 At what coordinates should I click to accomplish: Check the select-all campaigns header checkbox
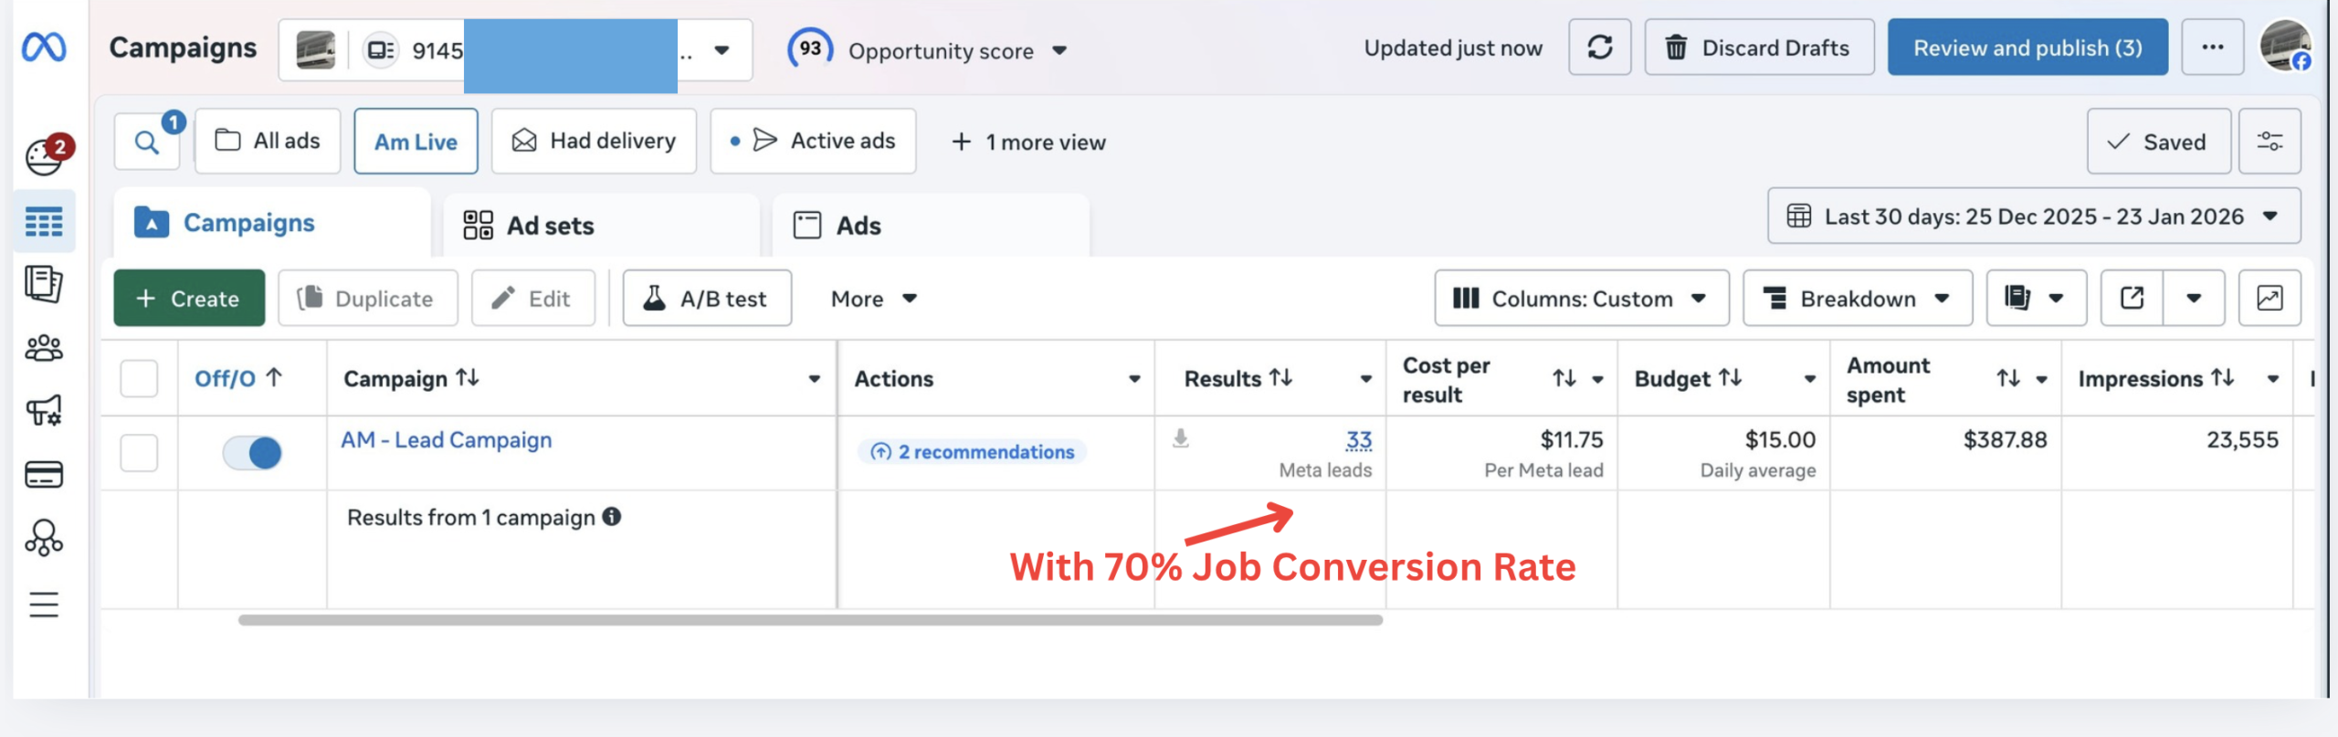(x=139, y=379)
